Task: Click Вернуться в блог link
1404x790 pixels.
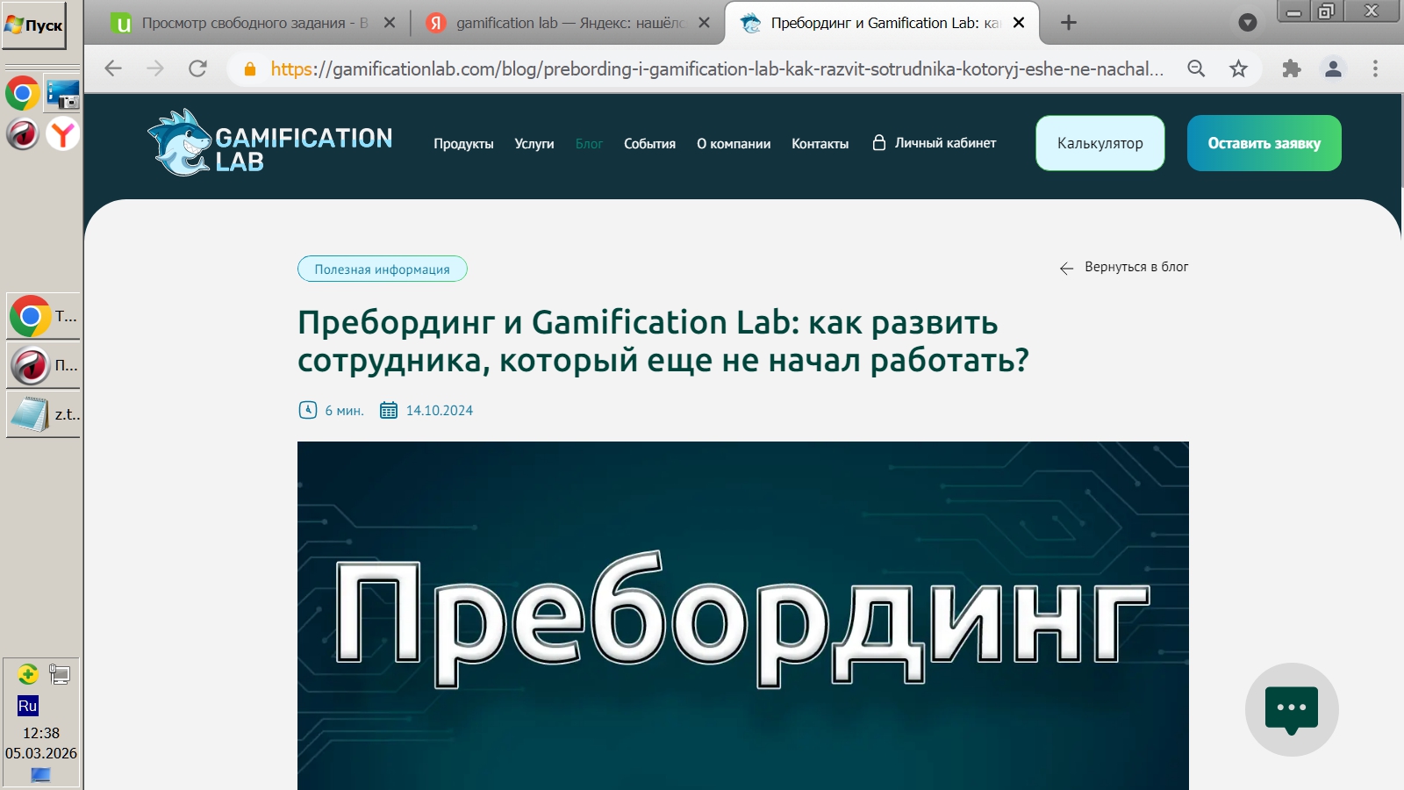Action: coord(1124,267)
